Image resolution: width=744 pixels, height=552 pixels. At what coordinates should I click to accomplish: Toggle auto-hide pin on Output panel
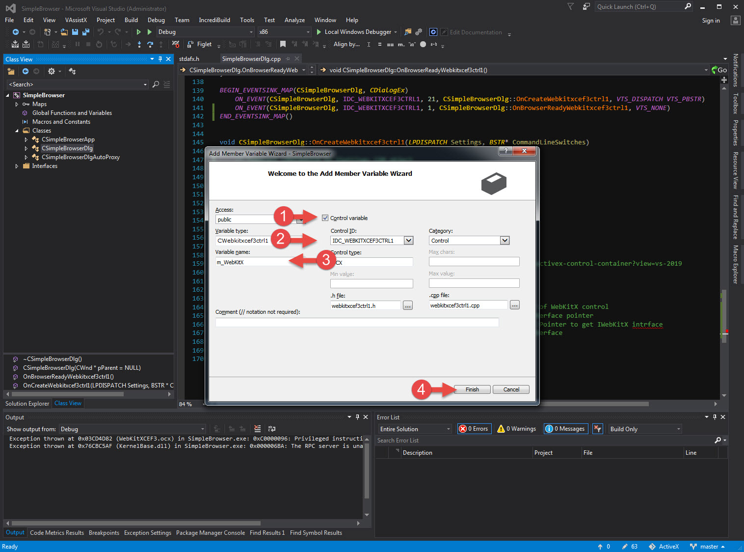point(357,417)
